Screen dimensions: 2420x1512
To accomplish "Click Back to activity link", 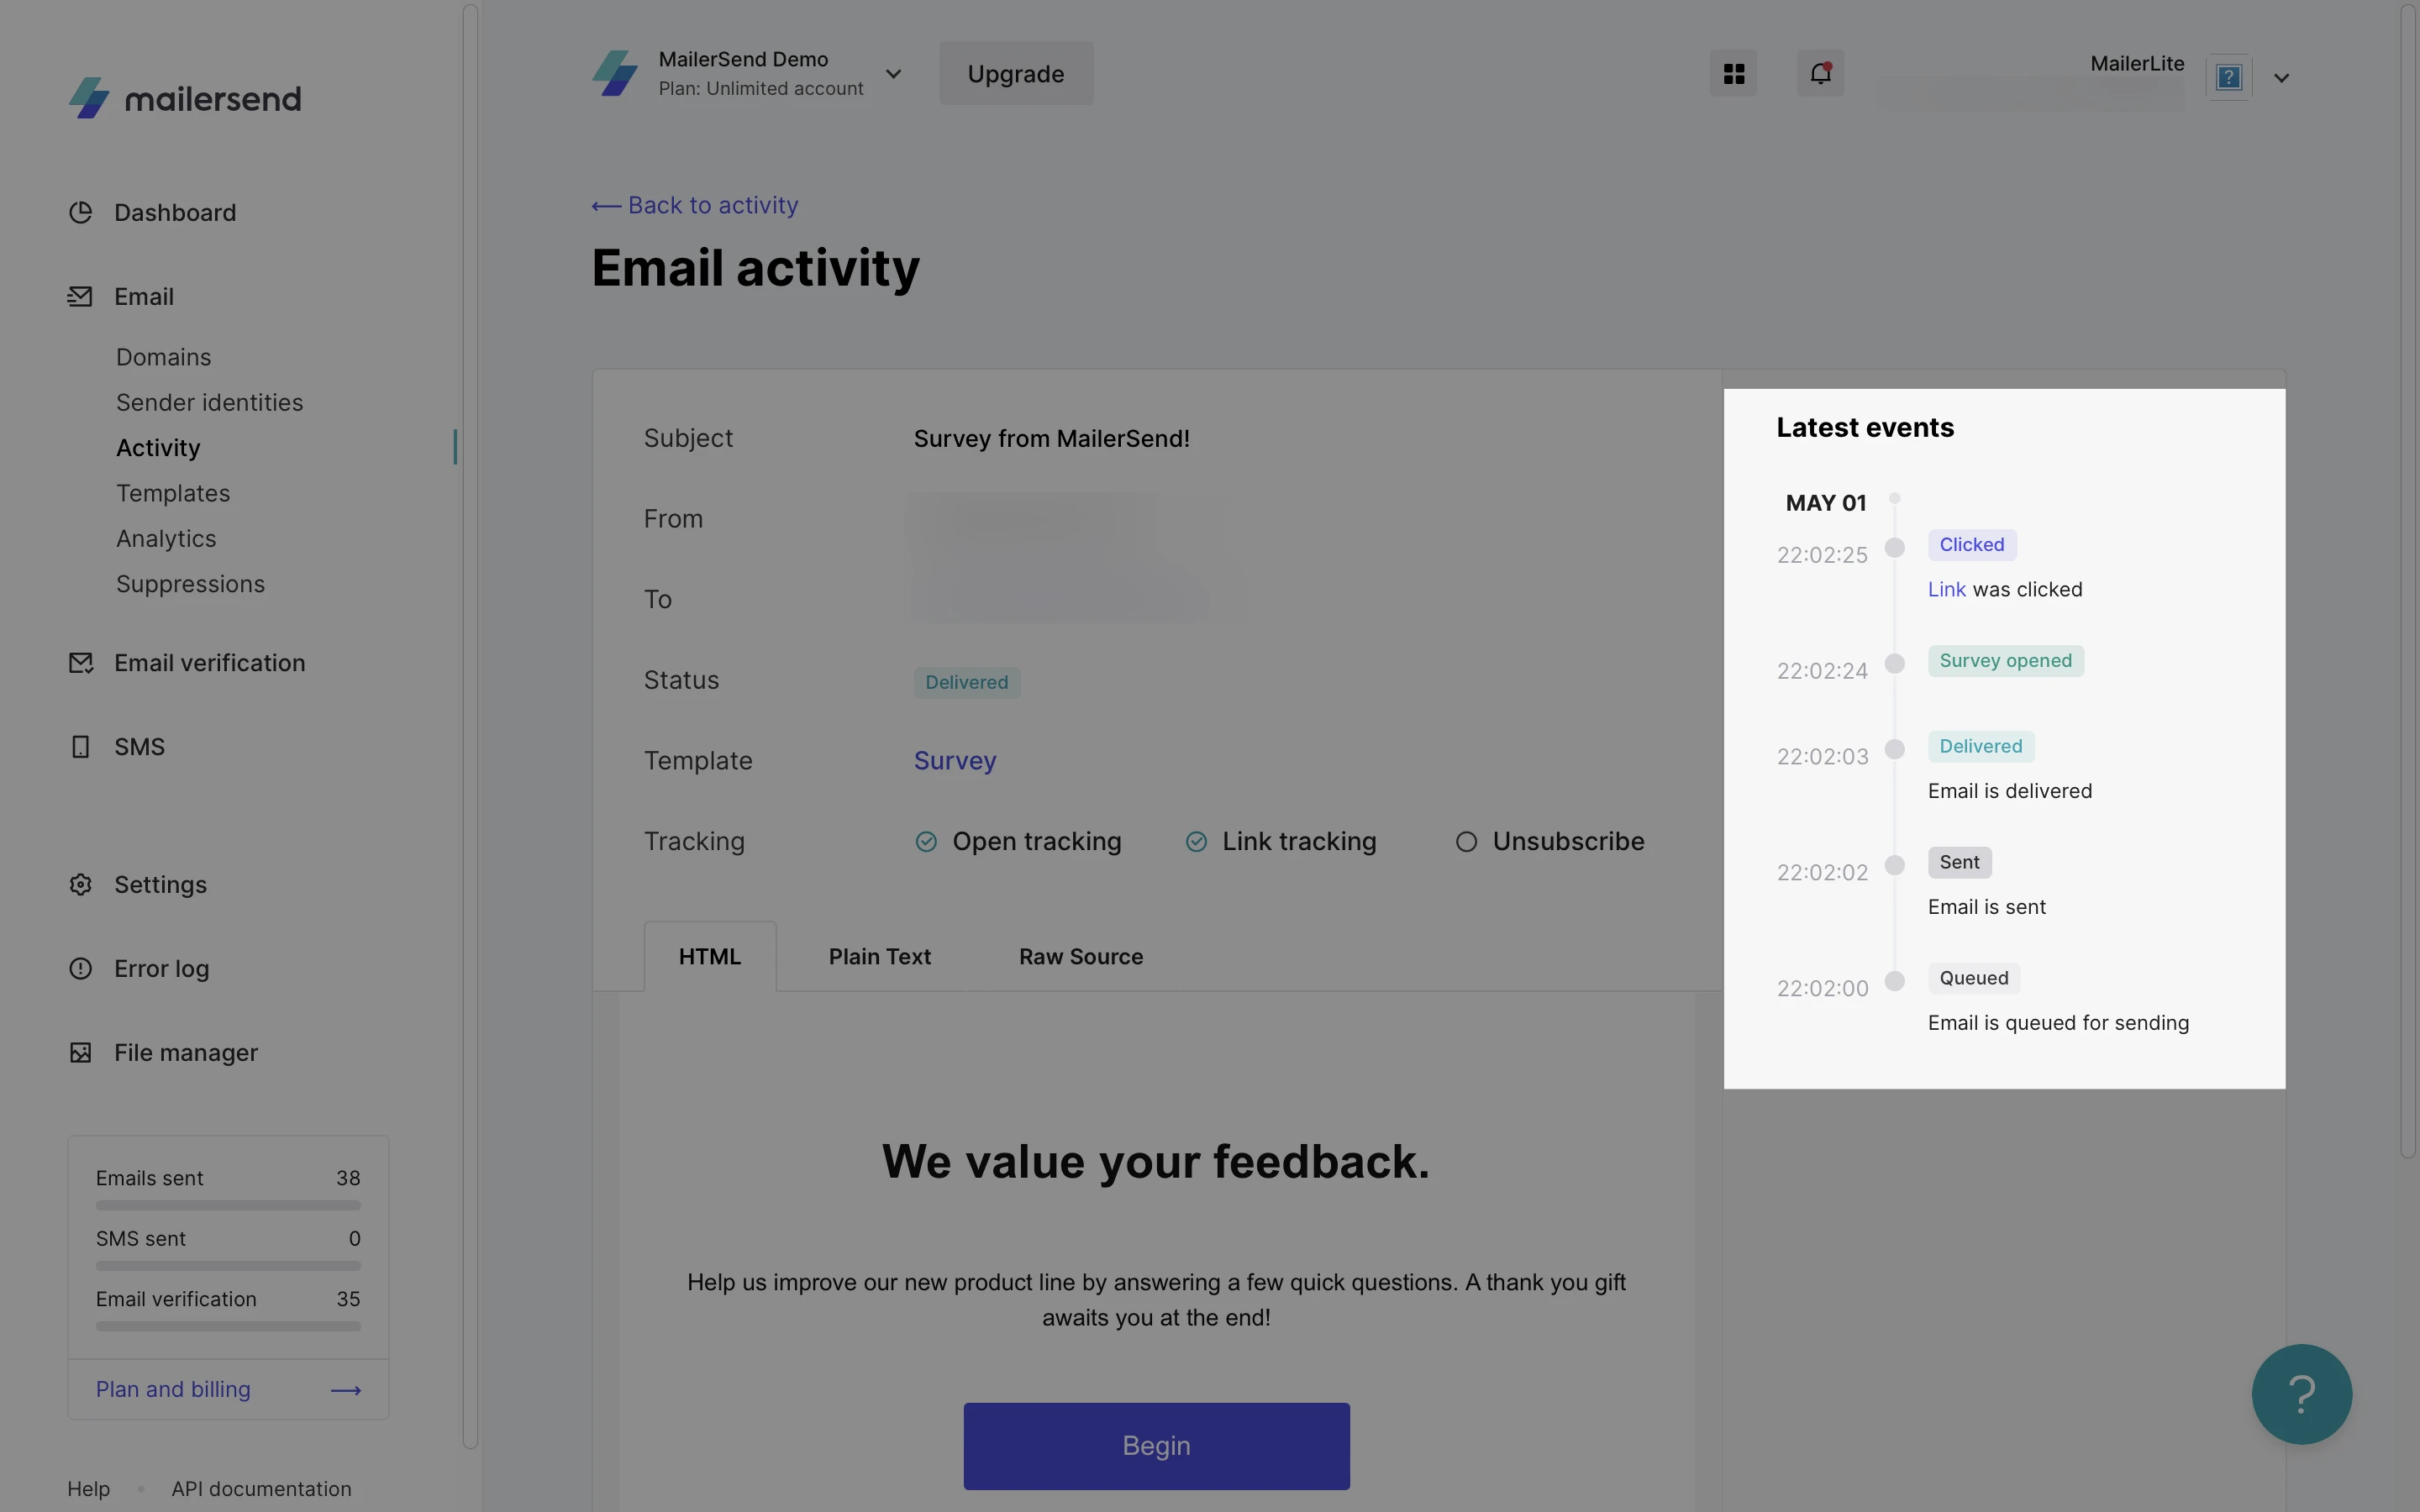I will [x=695, y=205].
